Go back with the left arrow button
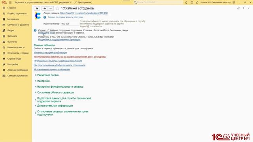Viewport: 253px width, 142px height. pos(45,8)
